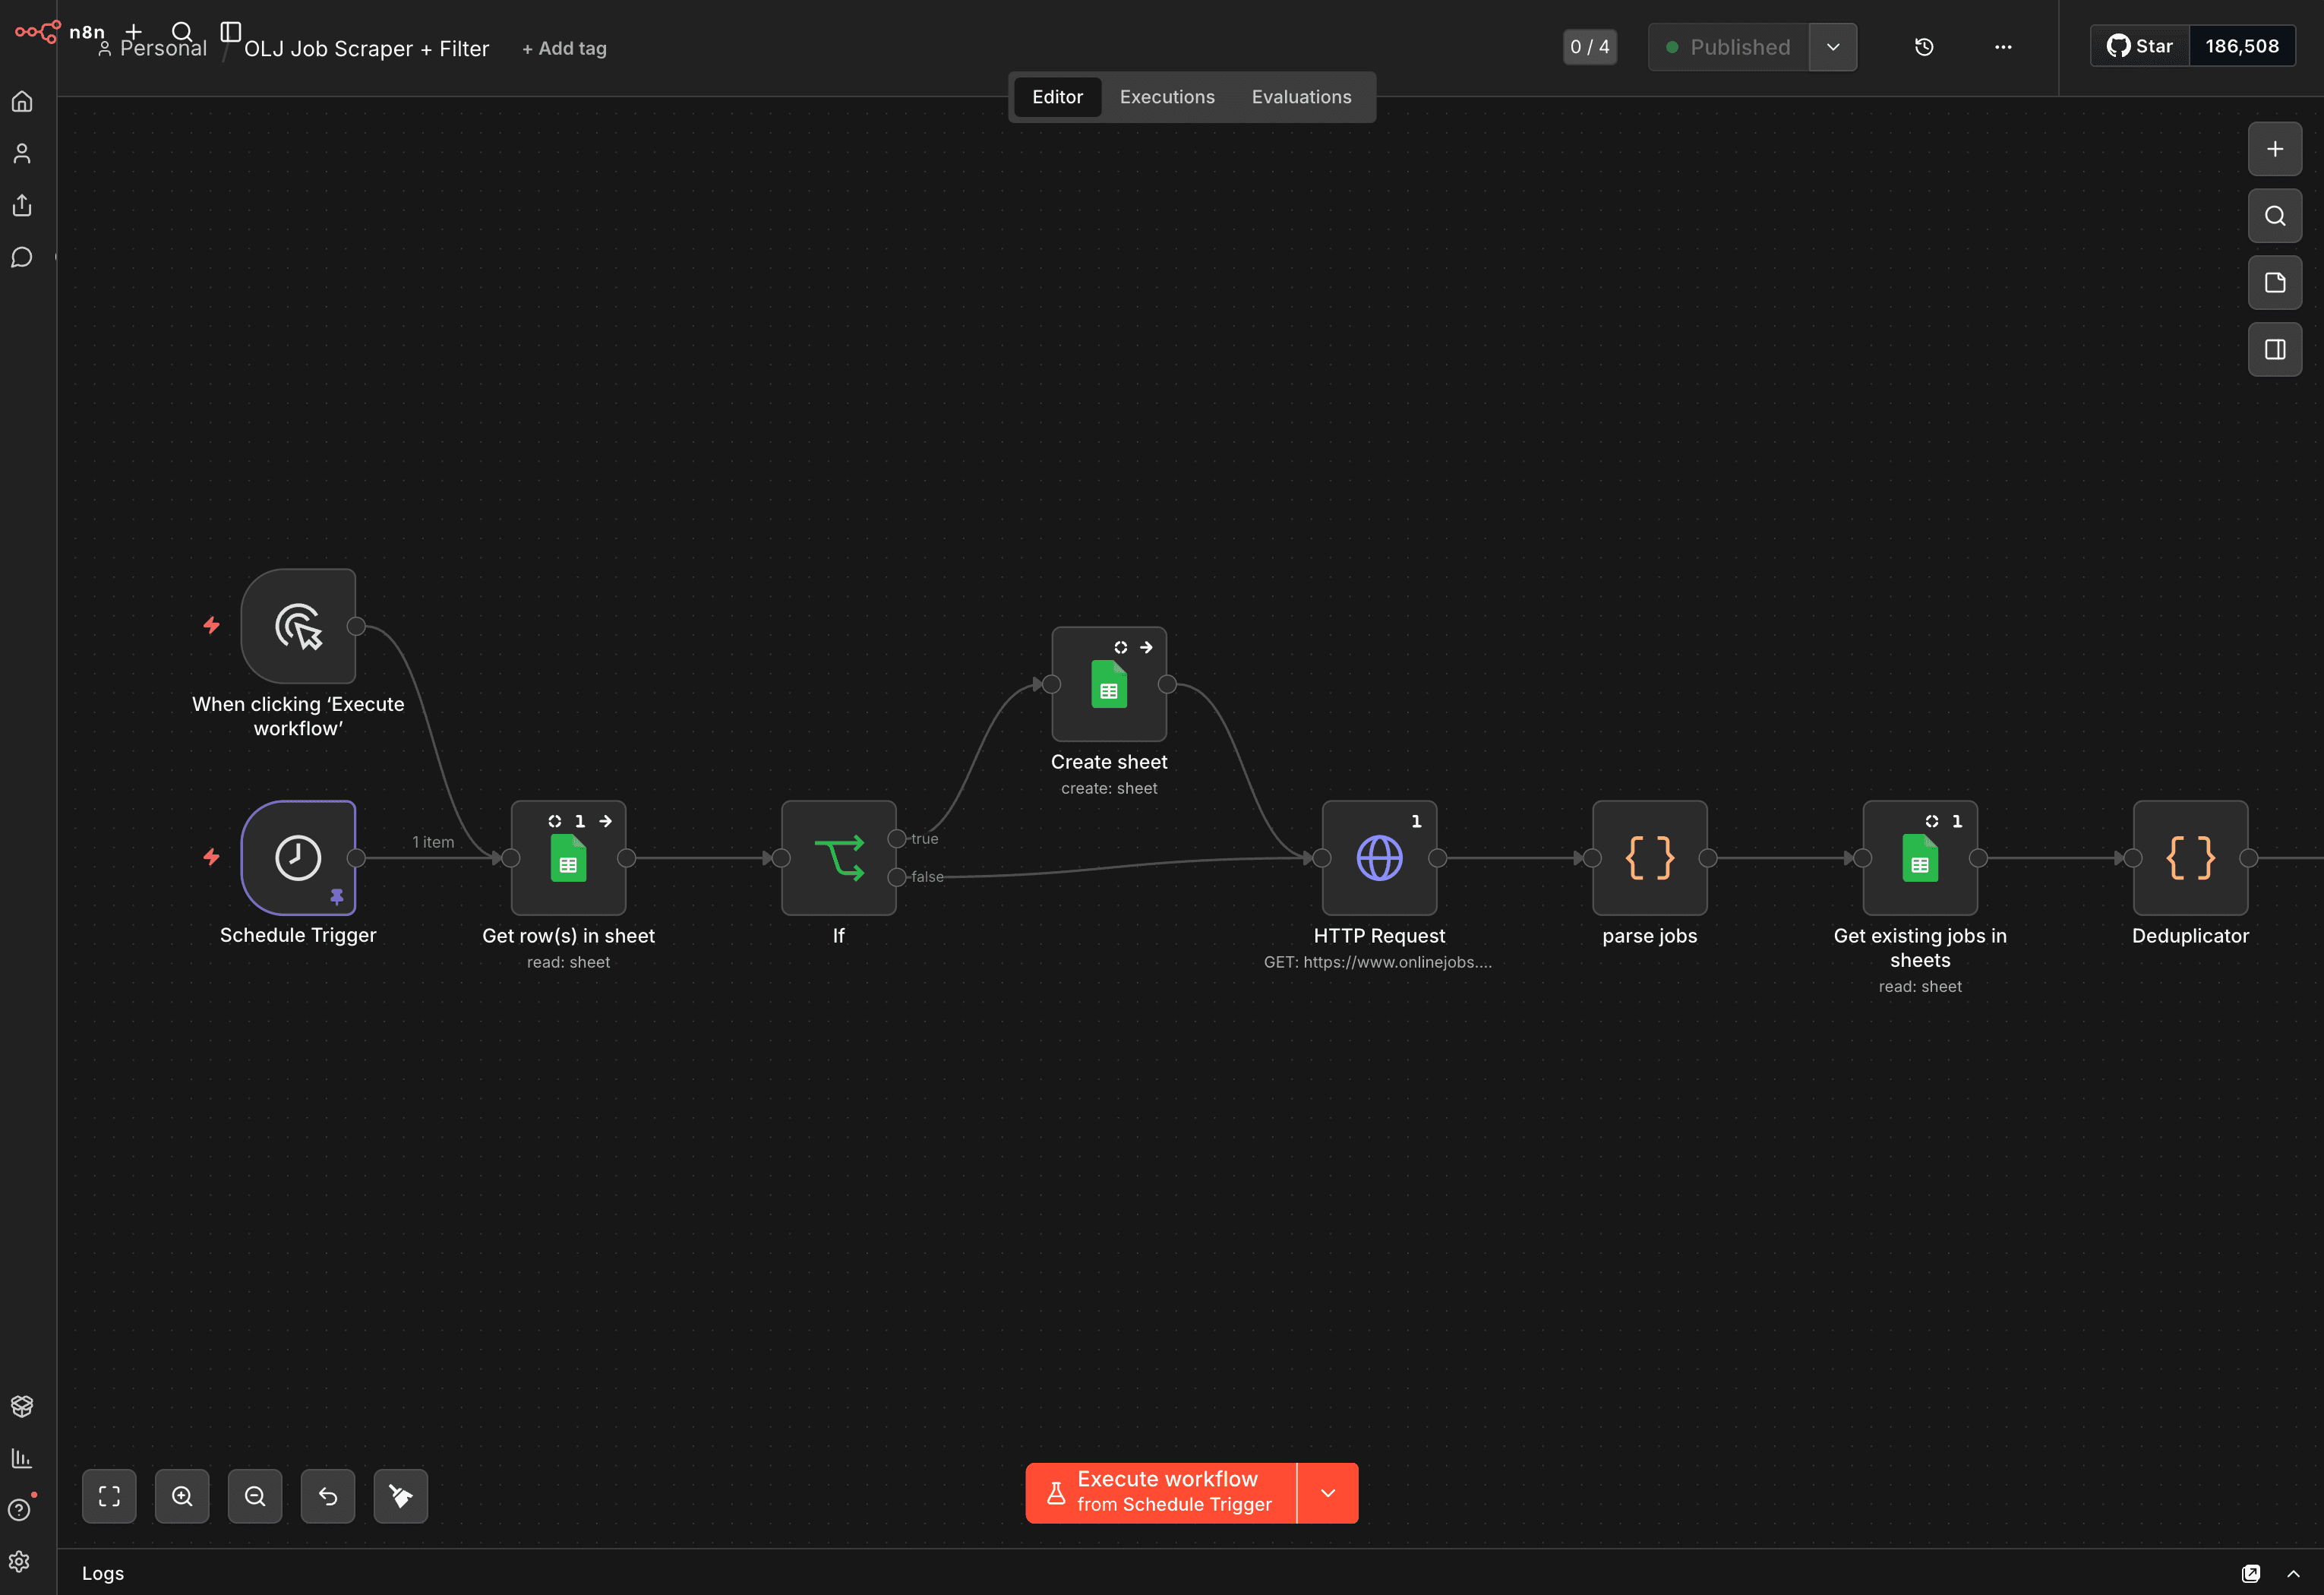The width and height of the screenshot is (2324, 1595).
Task: Toggle the sidebar panel icon near the title
Action: (x=231, y=31)
